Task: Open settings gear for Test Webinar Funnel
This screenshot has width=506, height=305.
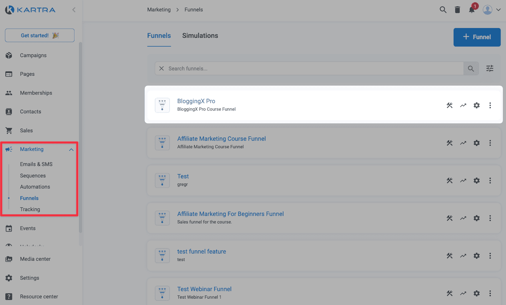Action: tap(476, 293)
